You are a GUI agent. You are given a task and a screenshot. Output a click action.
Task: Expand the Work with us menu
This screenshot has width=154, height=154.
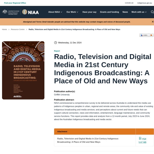coord(139,12)
